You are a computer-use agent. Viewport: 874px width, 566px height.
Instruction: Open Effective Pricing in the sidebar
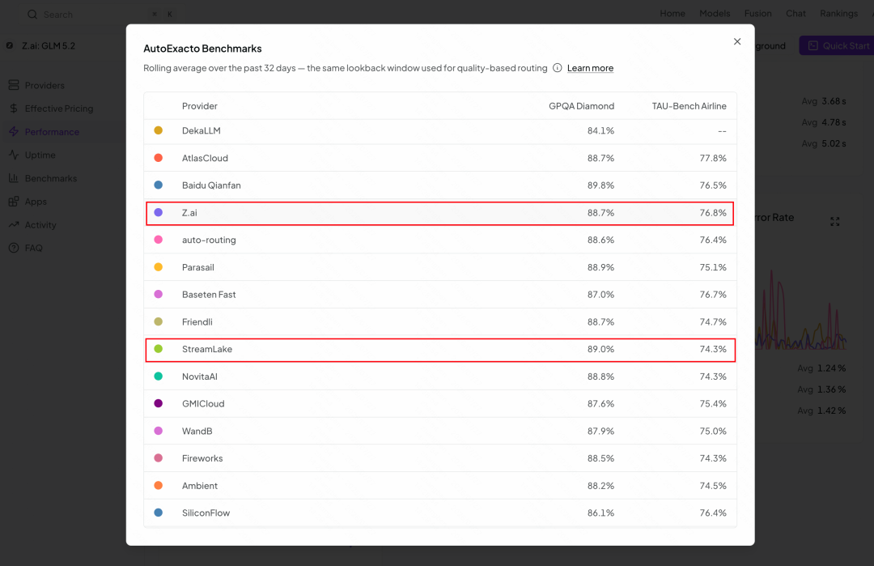[59, 109]
